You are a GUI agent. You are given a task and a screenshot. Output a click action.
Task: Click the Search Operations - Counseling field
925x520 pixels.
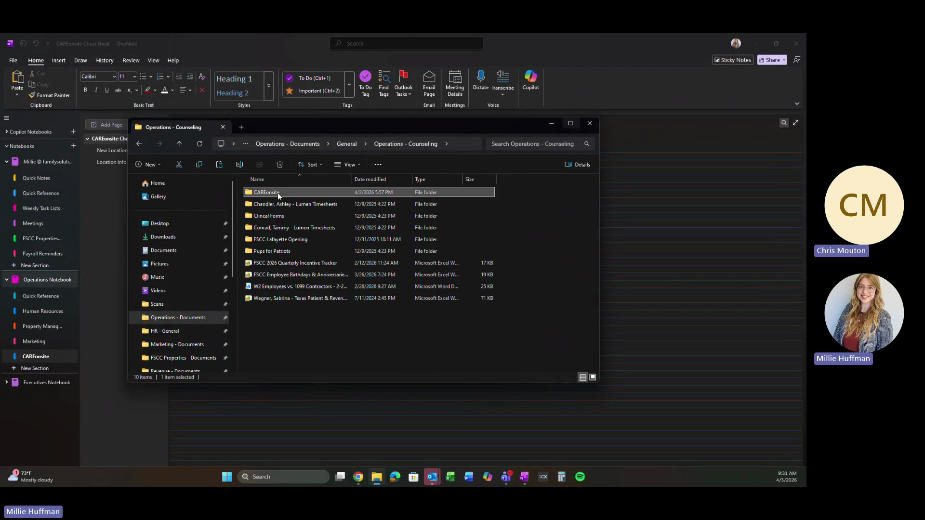540,144
